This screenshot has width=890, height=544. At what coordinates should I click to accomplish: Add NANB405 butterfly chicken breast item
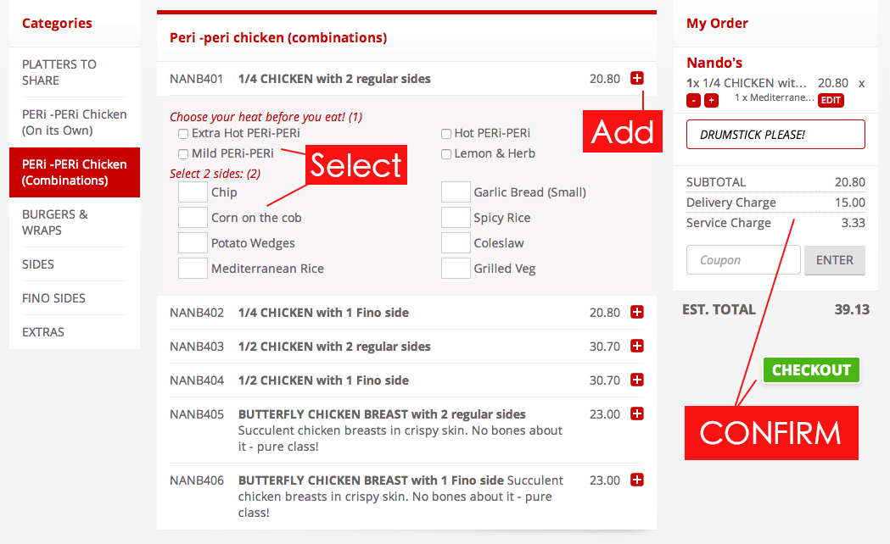pyautogui.click(x=637, y=414)
